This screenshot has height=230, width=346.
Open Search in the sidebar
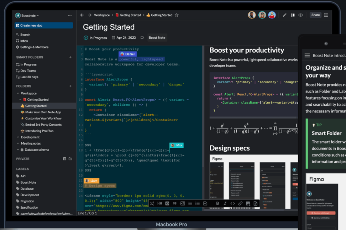point(23,35)
